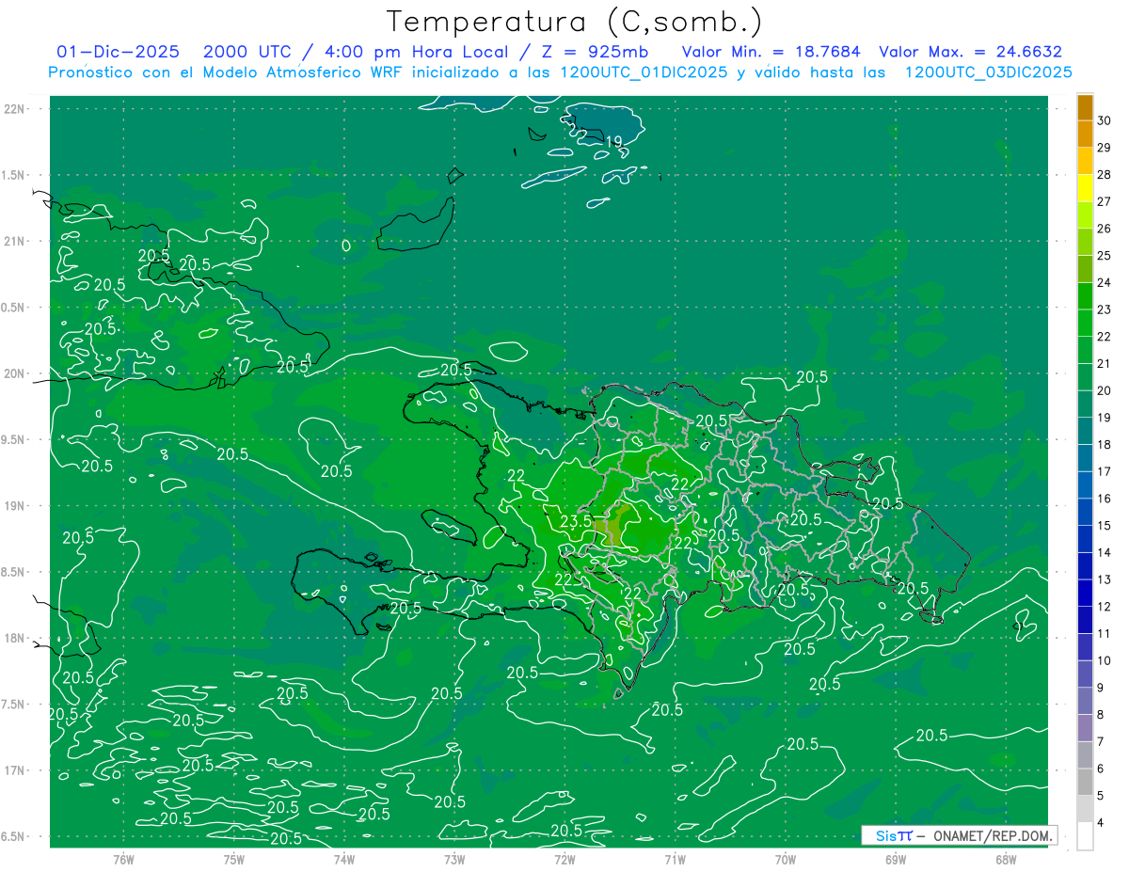Viewport: 1129px width, 872px height.
Task: Select the '1200UTC_03DIC2025' valid-until time
Action: click(989, 72)
